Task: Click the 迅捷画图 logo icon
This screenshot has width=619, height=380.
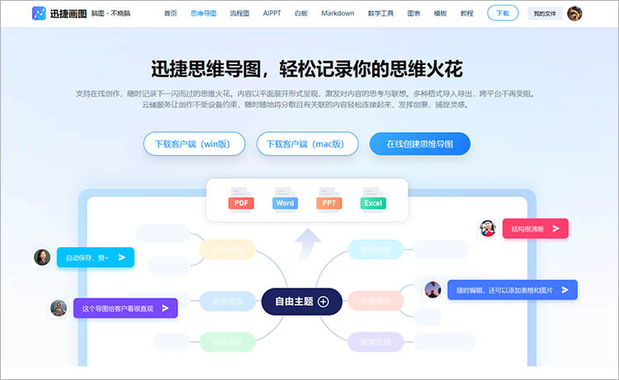Action: 39,13
